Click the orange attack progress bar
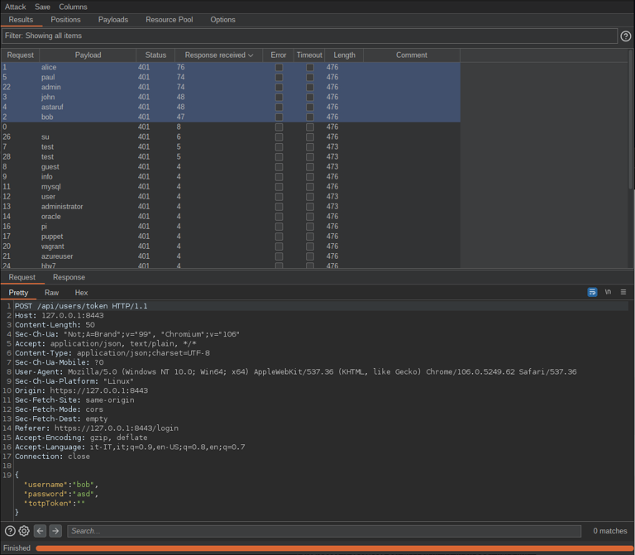Viewport: 635px width, 555px height. pyautogui.click(x=333, y=548)
